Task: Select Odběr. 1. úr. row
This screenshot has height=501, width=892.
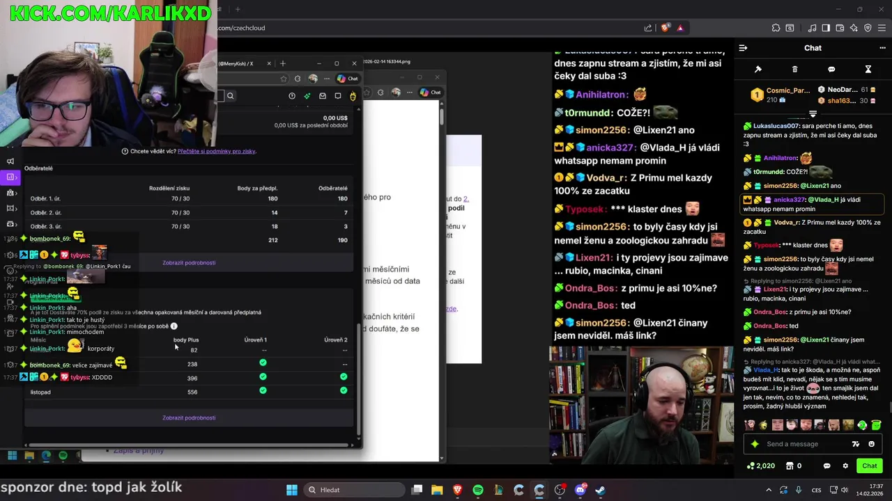Action: point(189,199)
